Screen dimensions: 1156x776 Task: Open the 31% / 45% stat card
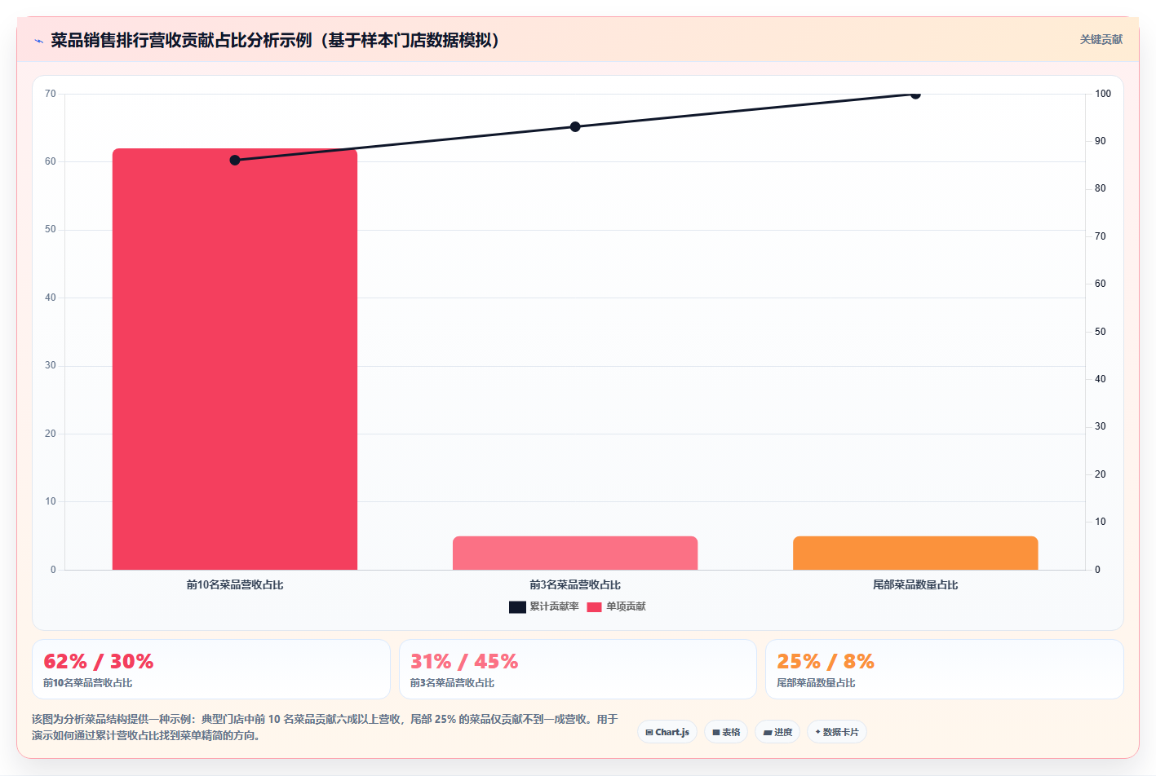click(578, 669)
